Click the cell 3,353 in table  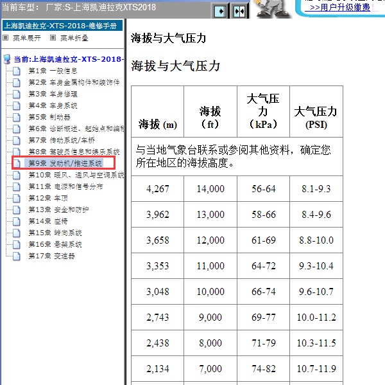tap(158, 266)
